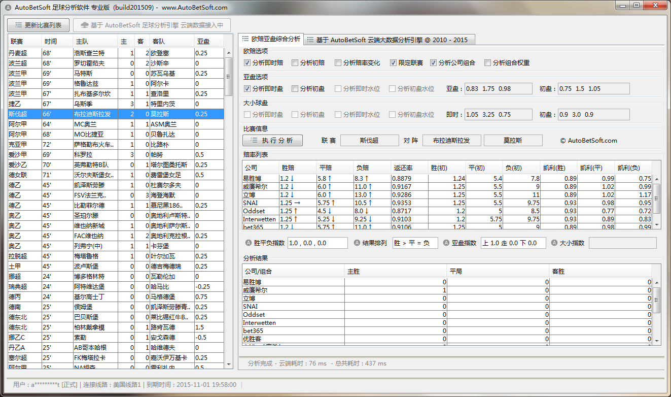Click the 斯伐超 league button

point(369,140)
